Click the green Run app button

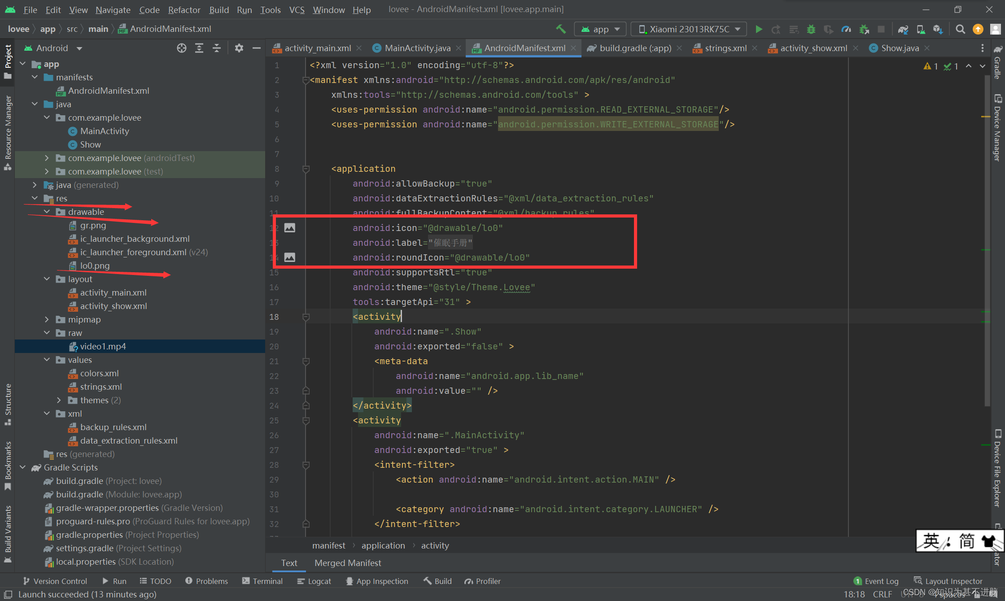pos(759,29)
